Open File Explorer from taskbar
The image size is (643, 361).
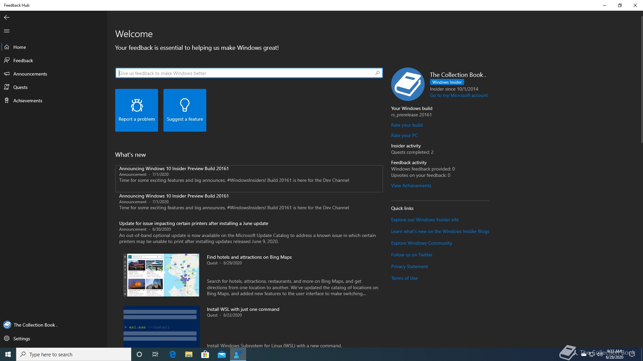189,354
